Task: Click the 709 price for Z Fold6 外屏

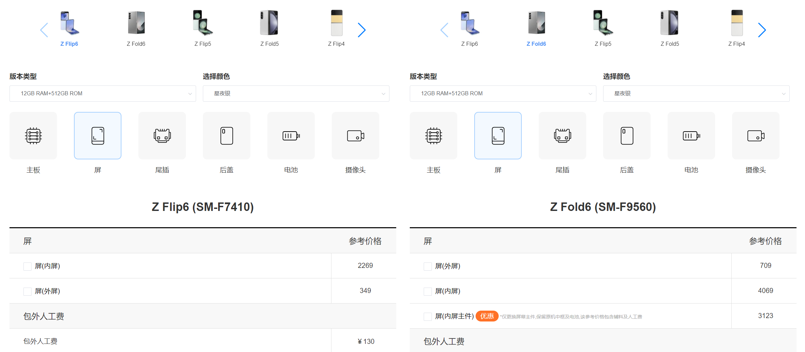Action: 766,266
